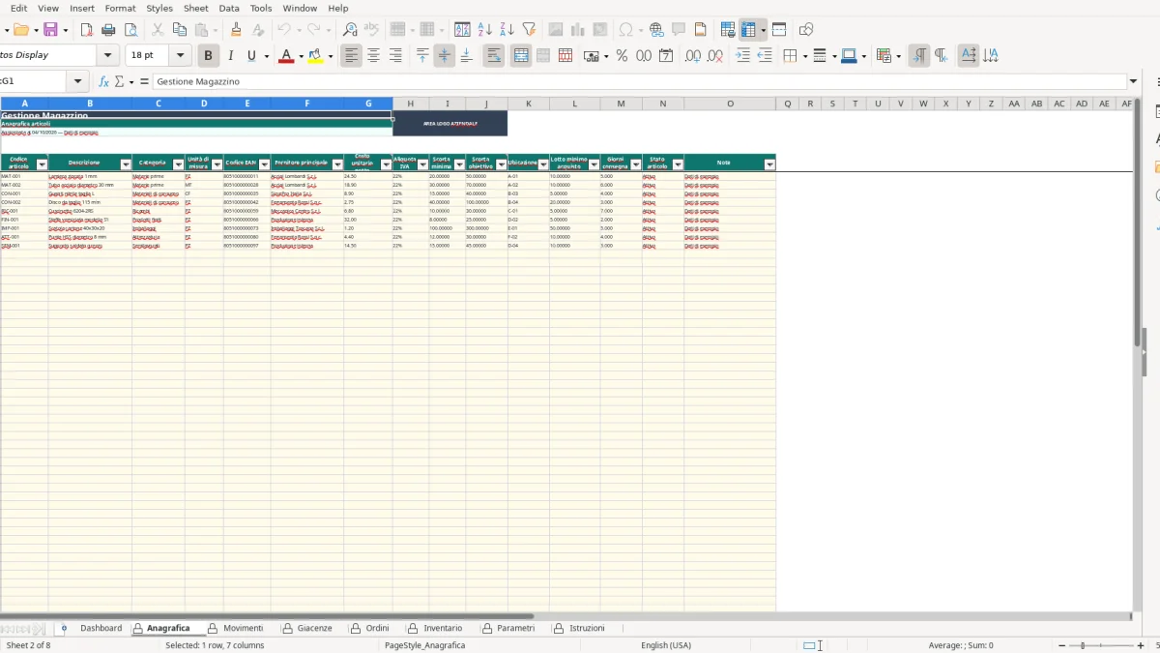Apply AutoFilter with the funnel icon
Image resolution: width=1160 pixels, height=653 pixels.
pyautogui.click(x=529, y=30)
